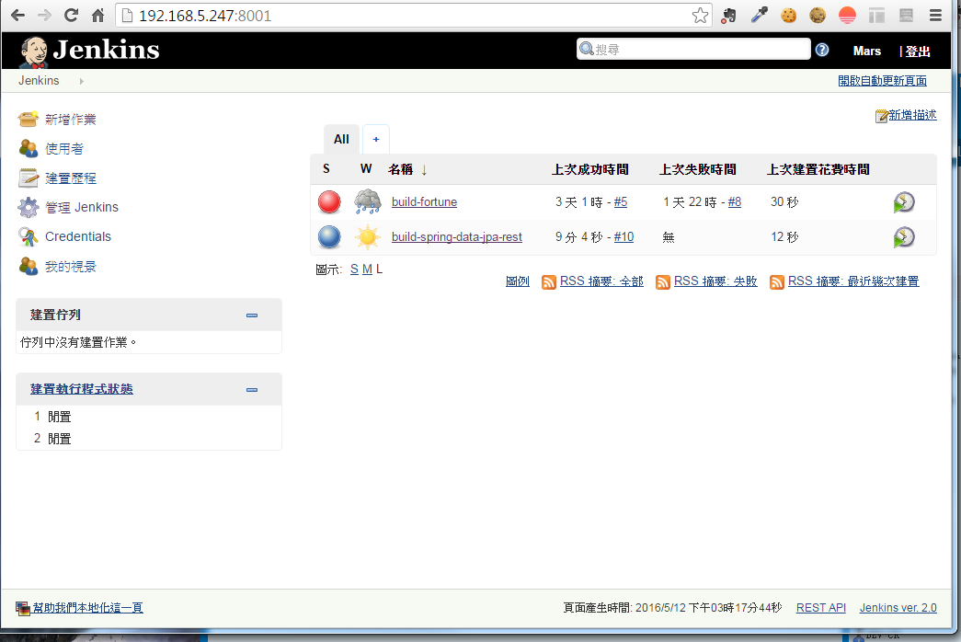Schedule a build for build-fortune
The image size is (961, 642).
point(904,202)
